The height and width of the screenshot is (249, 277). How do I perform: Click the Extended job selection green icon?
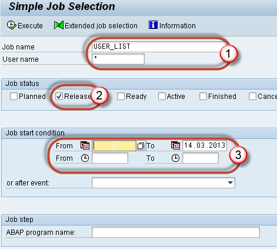tap(59, 25)
